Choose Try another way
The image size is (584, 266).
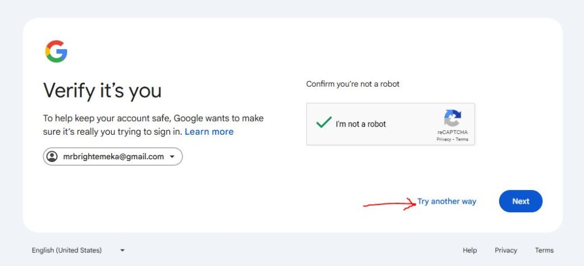[x=447, y=201]
